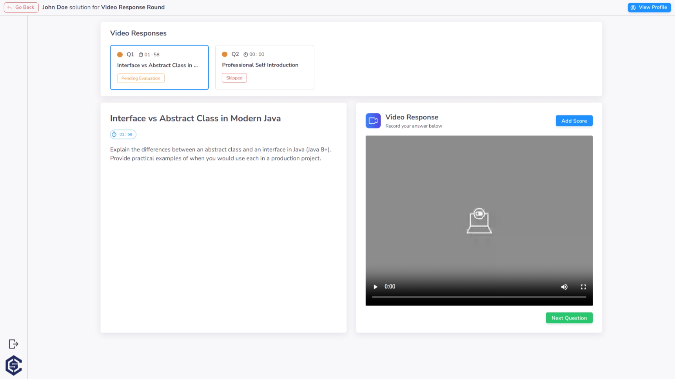Play the recorded video response

click(x=375, y=287)
